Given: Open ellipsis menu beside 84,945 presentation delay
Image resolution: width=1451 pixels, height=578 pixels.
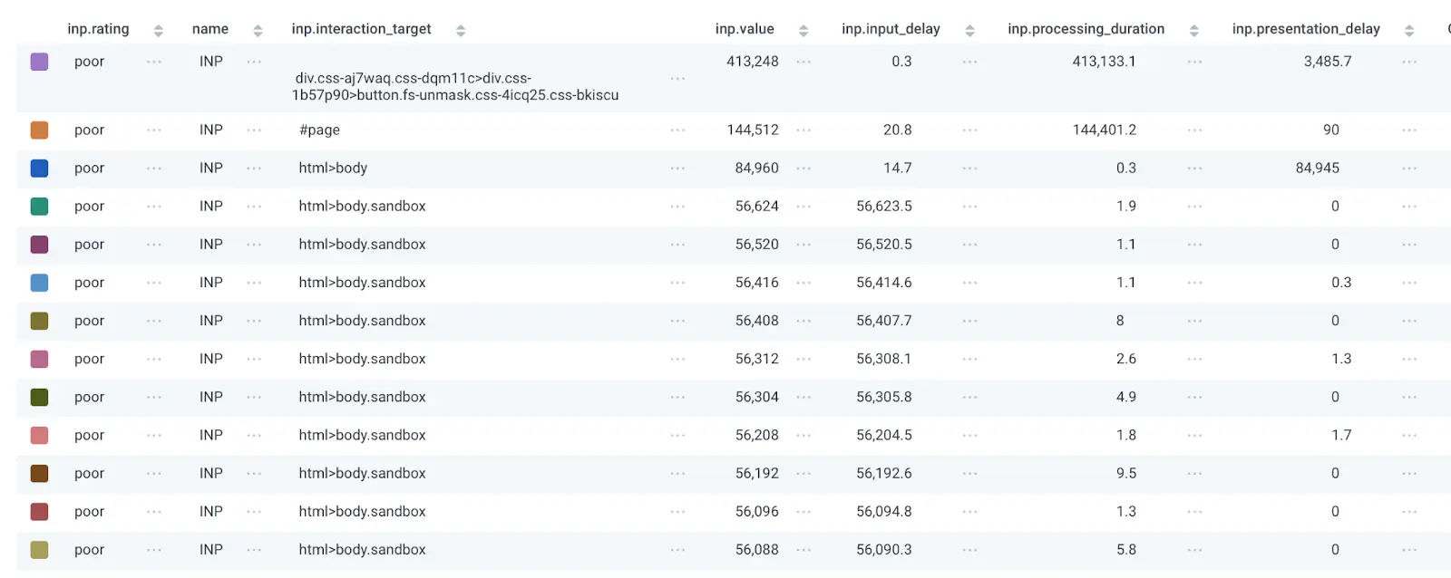Looking at the screenshot, I should tap(1408, 169).
